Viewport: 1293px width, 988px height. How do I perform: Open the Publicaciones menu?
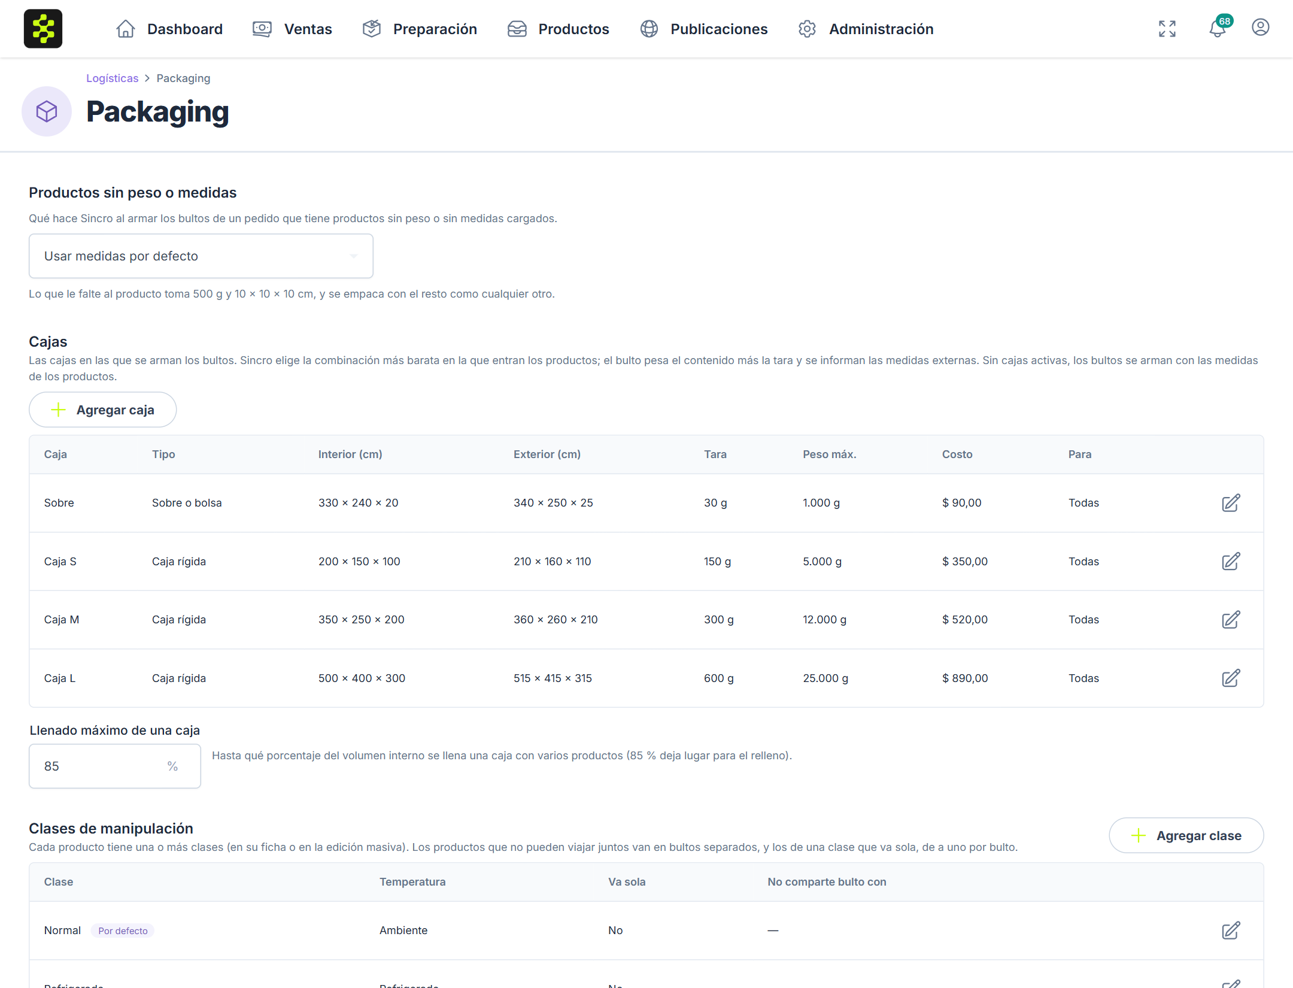click(703, 29)
